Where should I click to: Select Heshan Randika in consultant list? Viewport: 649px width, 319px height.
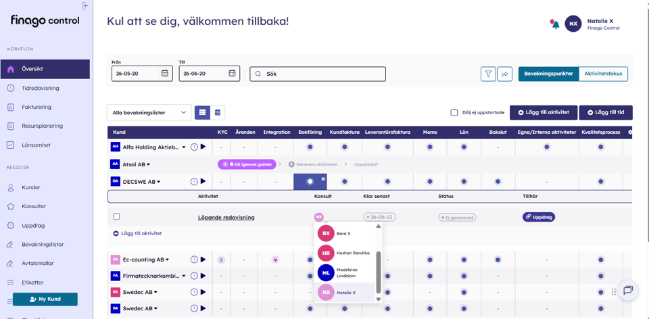point(344,253)
